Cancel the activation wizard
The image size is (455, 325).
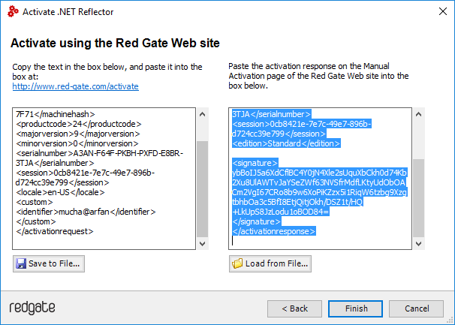click(417, 308)
